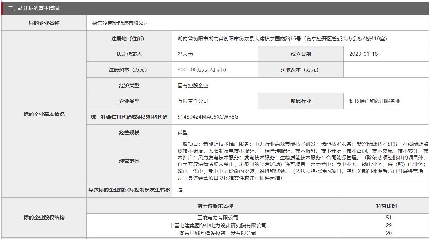Click shareholder 衡东县城乡建设投资开发有限公司

click(218, 233)
